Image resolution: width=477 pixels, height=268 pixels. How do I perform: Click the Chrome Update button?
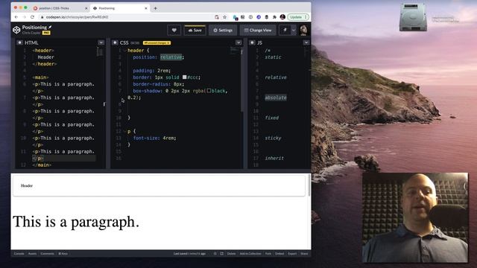pyautogui.click(x=298, y=17)
